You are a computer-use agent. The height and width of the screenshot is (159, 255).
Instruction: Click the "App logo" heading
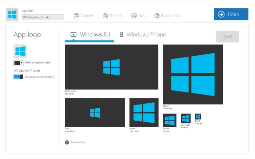coord(27,35)
